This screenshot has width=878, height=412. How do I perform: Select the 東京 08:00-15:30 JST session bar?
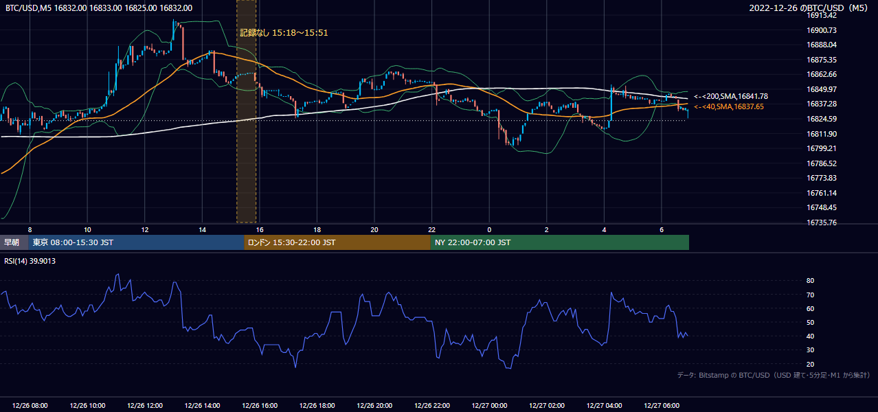136,242
